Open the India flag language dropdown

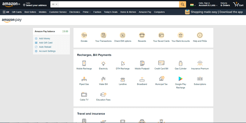[193, 5]
